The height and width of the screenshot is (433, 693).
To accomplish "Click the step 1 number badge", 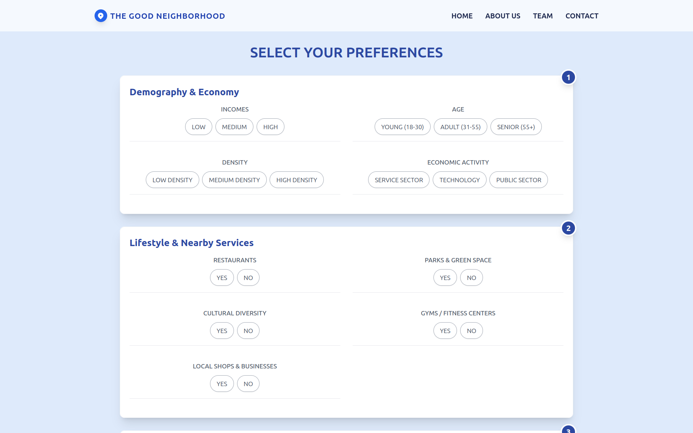I will click(568, 77).
